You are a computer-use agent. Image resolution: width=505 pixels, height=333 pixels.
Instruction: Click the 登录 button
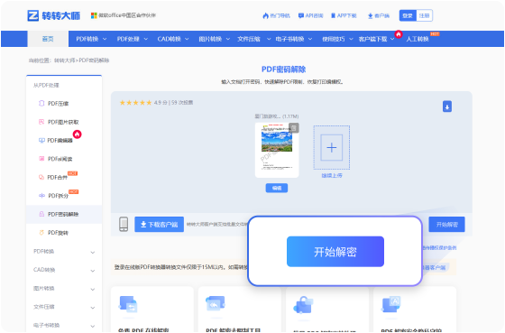pyautogui.click(x=408, y=15)
